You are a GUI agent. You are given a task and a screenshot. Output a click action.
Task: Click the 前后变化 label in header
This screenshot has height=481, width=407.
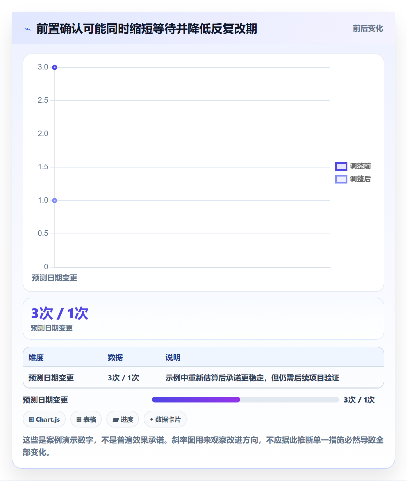tap(368, 28)
